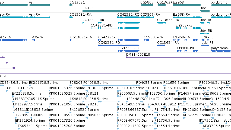Select EST RE60003.5prime

pyautogui.click(x=131, y=94)
